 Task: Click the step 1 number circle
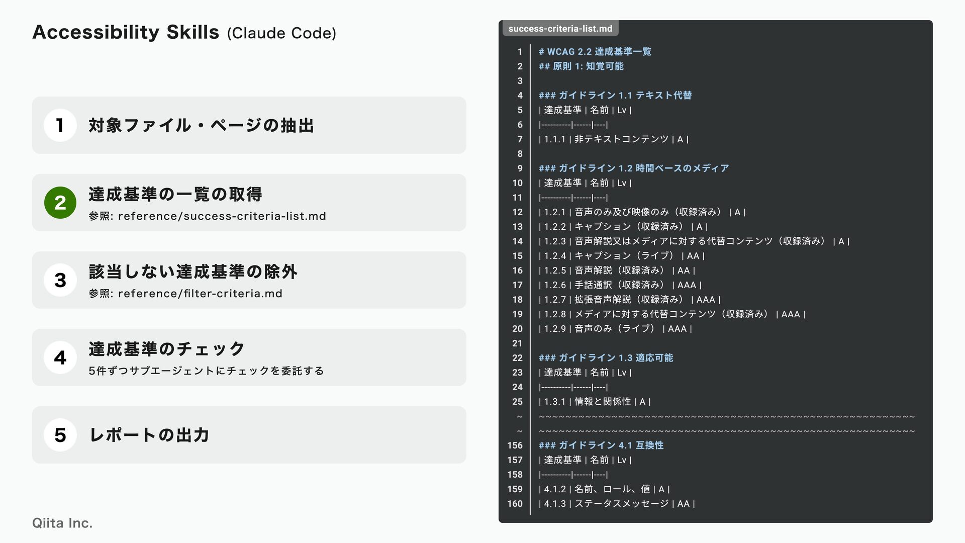[x=60, y=125]
